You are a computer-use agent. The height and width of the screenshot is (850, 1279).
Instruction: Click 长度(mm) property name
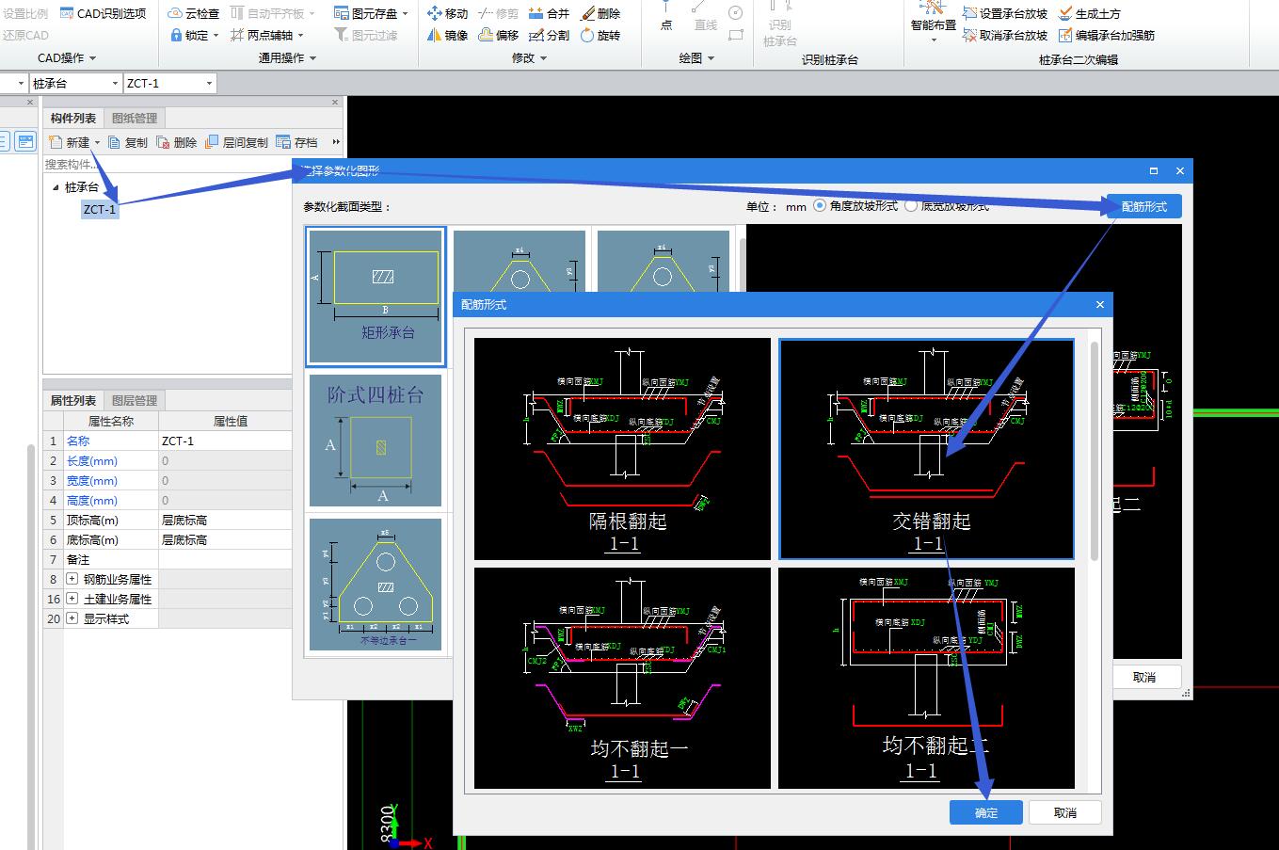click(x=91, y=460)
